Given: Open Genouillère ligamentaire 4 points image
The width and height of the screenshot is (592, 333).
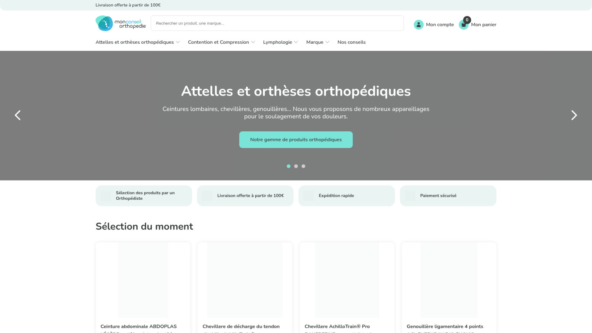Looking at the screenshot, I should coord(449,280).
